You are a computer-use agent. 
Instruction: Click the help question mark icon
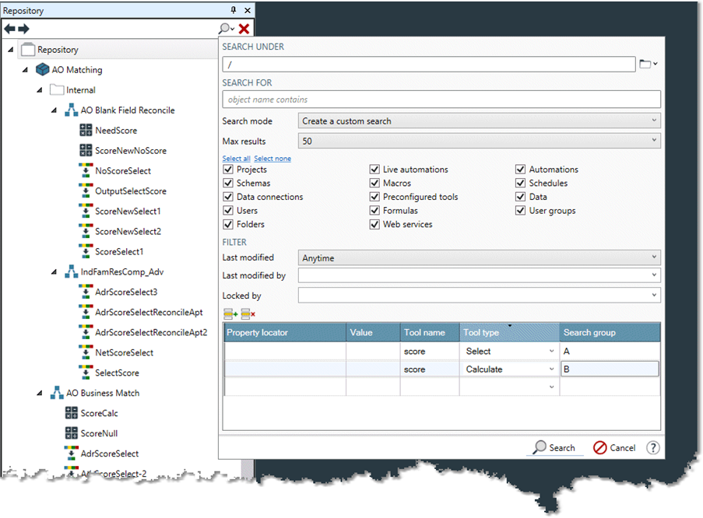pos(653,448)
